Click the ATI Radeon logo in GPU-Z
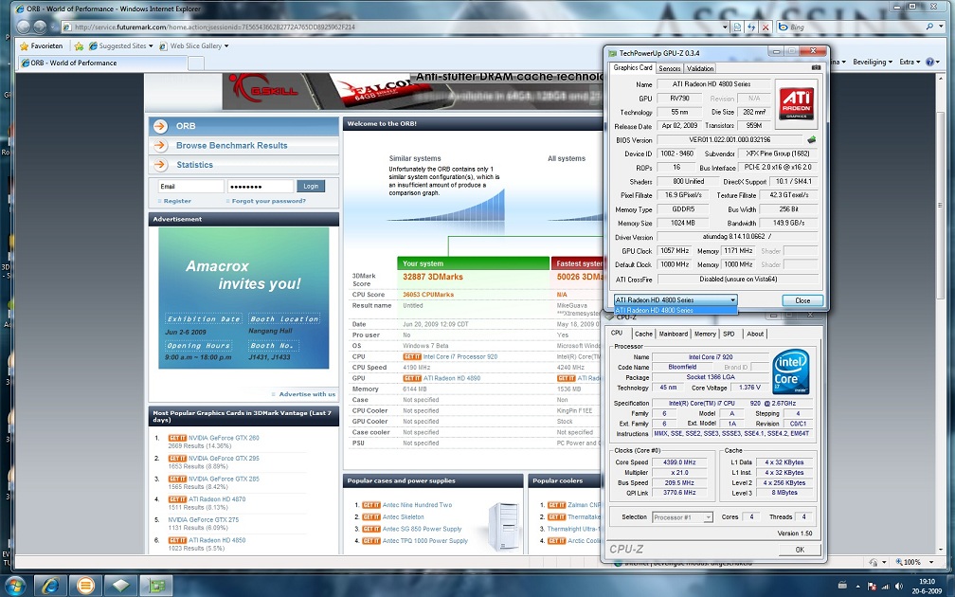The height and width of the screenshot is (597, 955). point(796,103)
